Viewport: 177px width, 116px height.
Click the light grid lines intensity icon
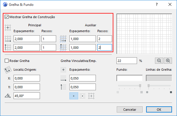click(147, 92)
